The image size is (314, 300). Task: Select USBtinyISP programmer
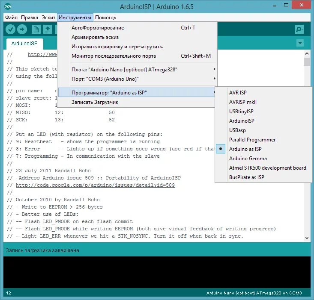[x=263, y=112]
